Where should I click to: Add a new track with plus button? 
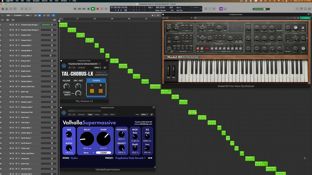tap(3, 20)
